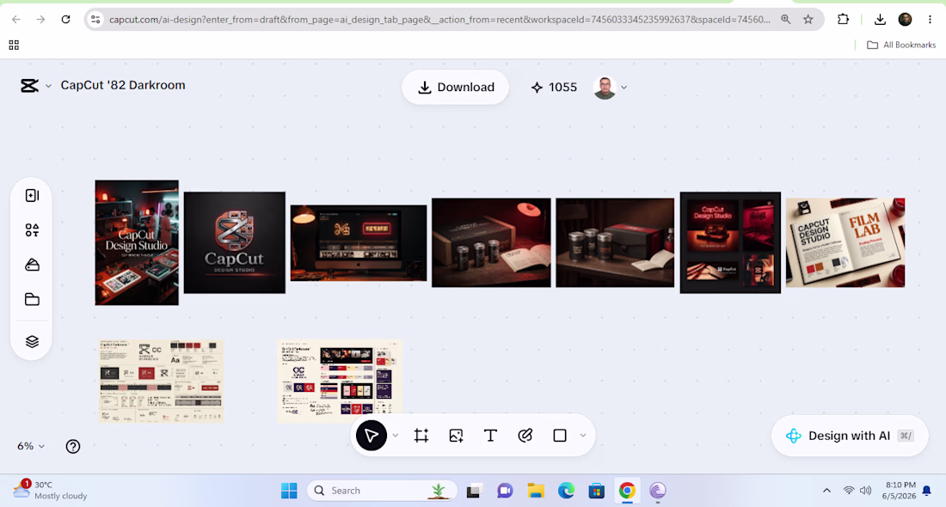This screenshot has height=507, width=946.
Task: Click the Chrome extensions puzzle icon
Action: tap(843, 19)
